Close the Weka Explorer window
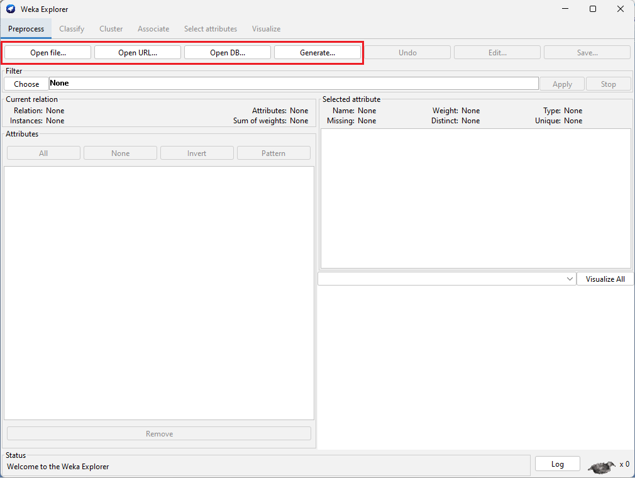The width and height of the screenshot is (635, 478). pyautogui.click(x=621, y=9)
